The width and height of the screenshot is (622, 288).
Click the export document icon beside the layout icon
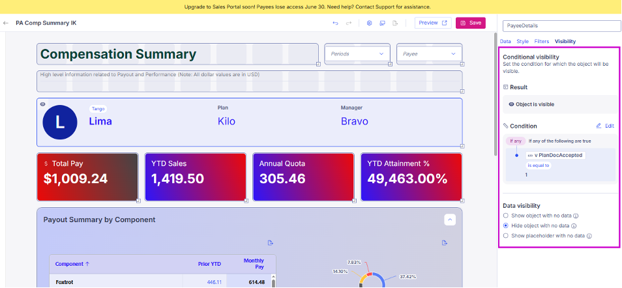point(395,23)
